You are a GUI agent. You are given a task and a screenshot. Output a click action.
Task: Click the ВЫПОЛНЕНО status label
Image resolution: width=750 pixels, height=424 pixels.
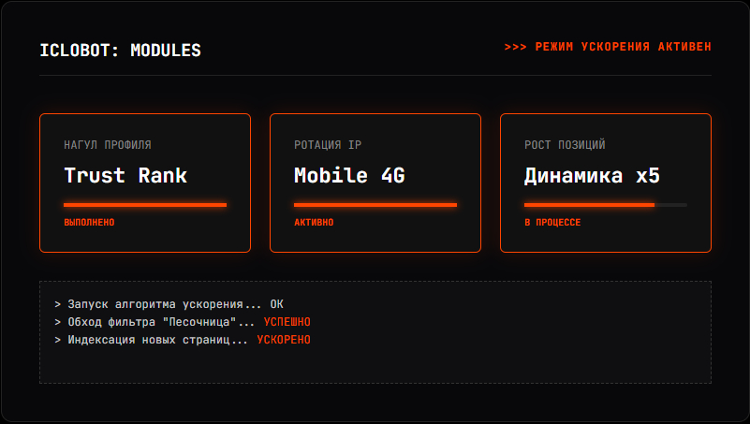89,223
